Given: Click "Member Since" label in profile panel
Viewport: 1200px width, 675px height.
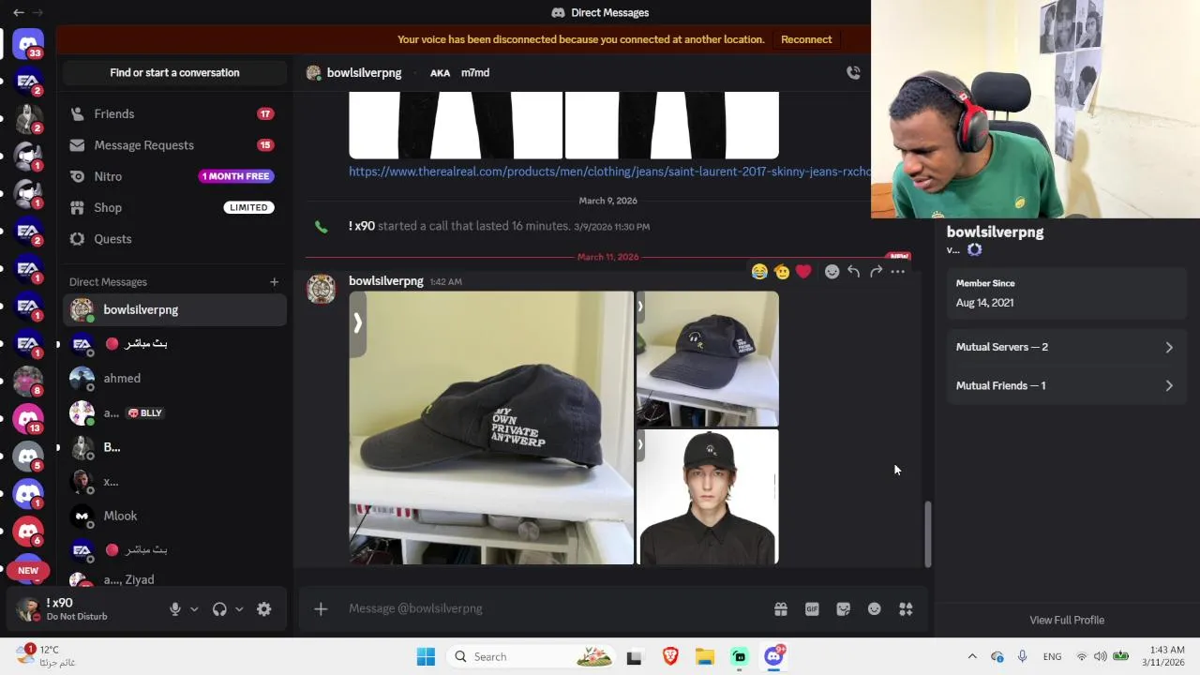Looking at the screenshot, I should pos(985,283).
